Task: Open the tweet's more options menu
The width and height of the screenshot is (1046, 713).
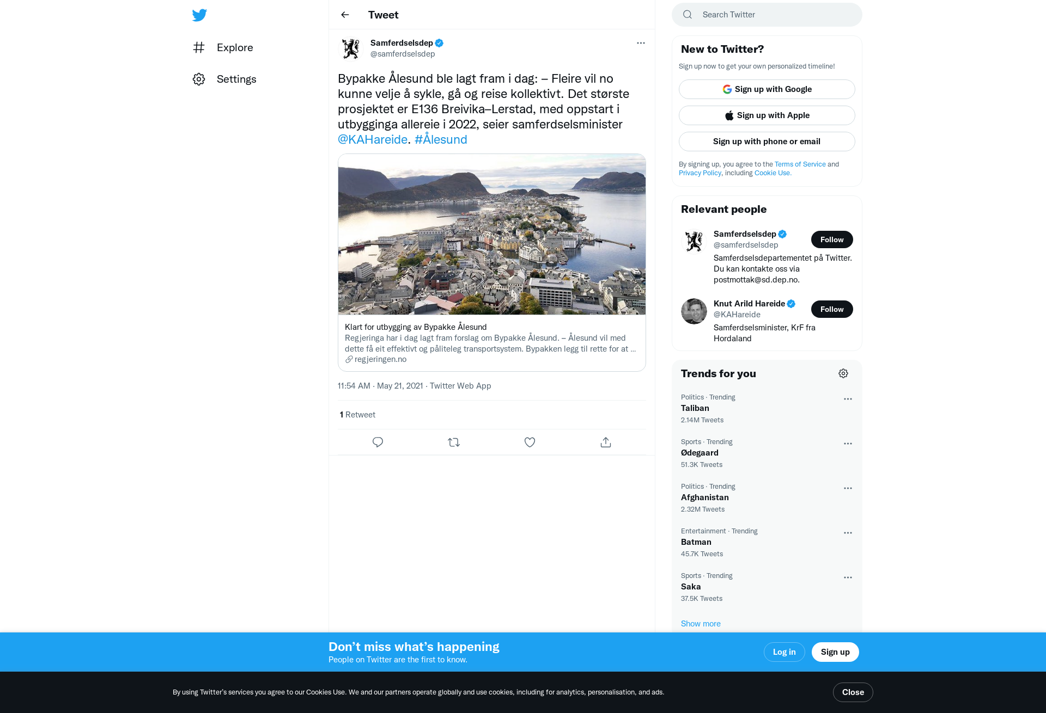Action: pyautogui.click(x=641, y=43)
